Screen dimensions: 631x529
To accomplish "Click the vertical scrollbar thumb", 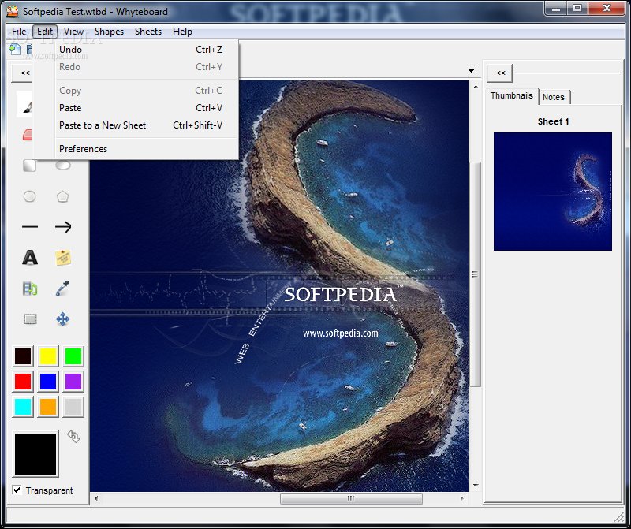I will [x=476, y=274].
